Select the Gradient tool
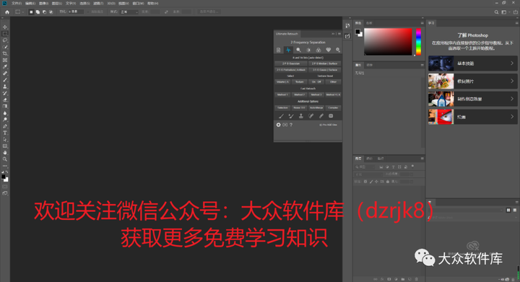Viewport: 520px width, 282px height. tap(5, 107)
